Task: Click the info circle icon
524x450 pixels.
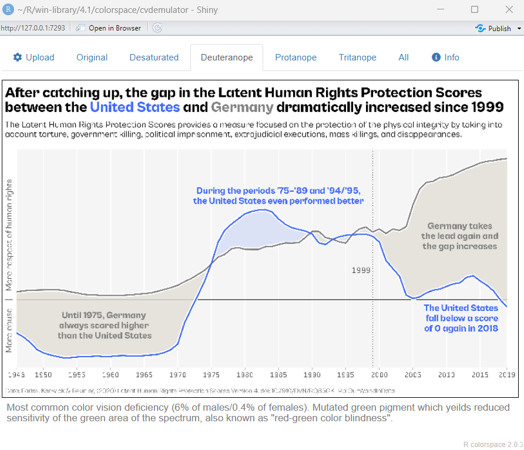Action: [436, 57]
